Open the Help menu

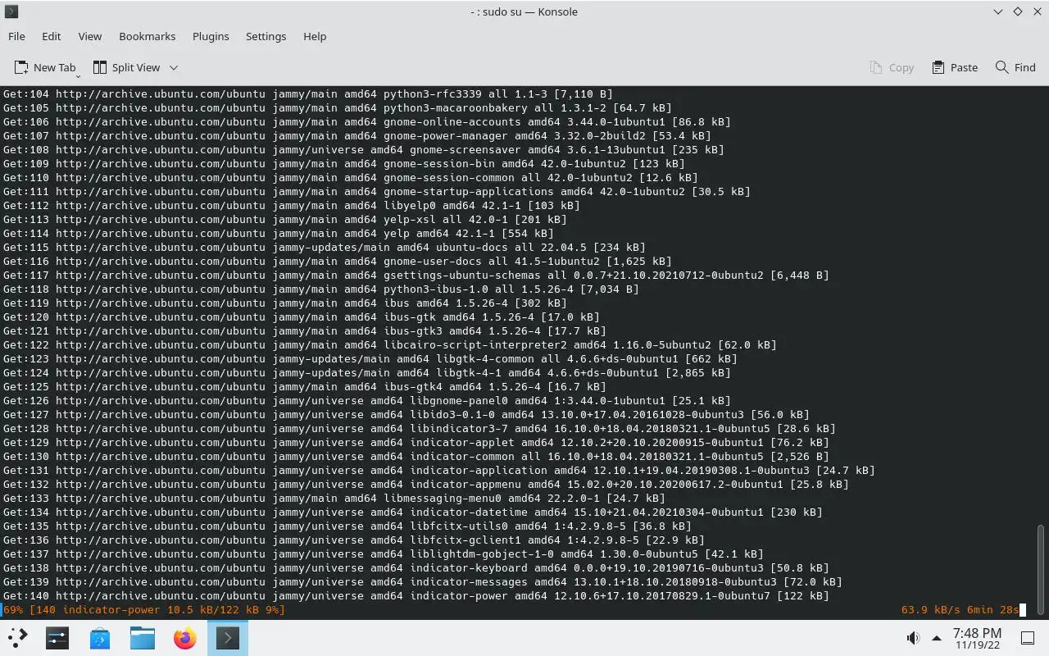point(315,36)
